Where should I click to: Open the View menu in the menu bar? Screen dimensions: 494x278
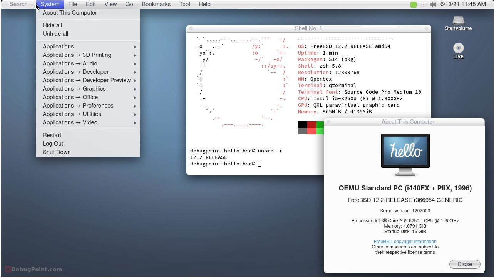click(111, 4)
